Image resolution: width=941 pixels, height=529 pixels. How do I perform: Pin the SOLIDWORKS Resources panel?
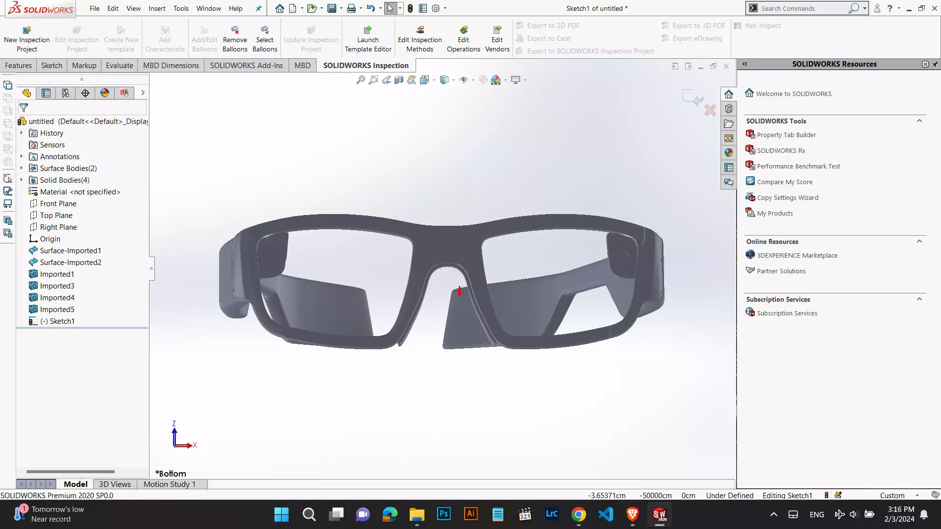coord(935,64)
